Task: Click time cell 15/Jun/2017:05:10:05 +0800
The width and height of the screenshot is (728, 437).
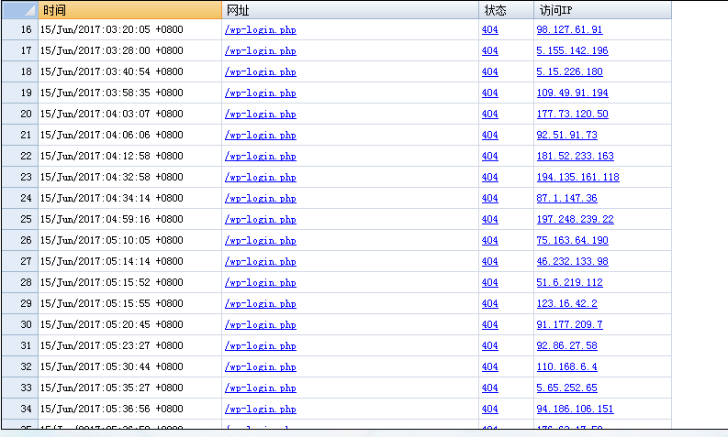Action: coord(111,241)
